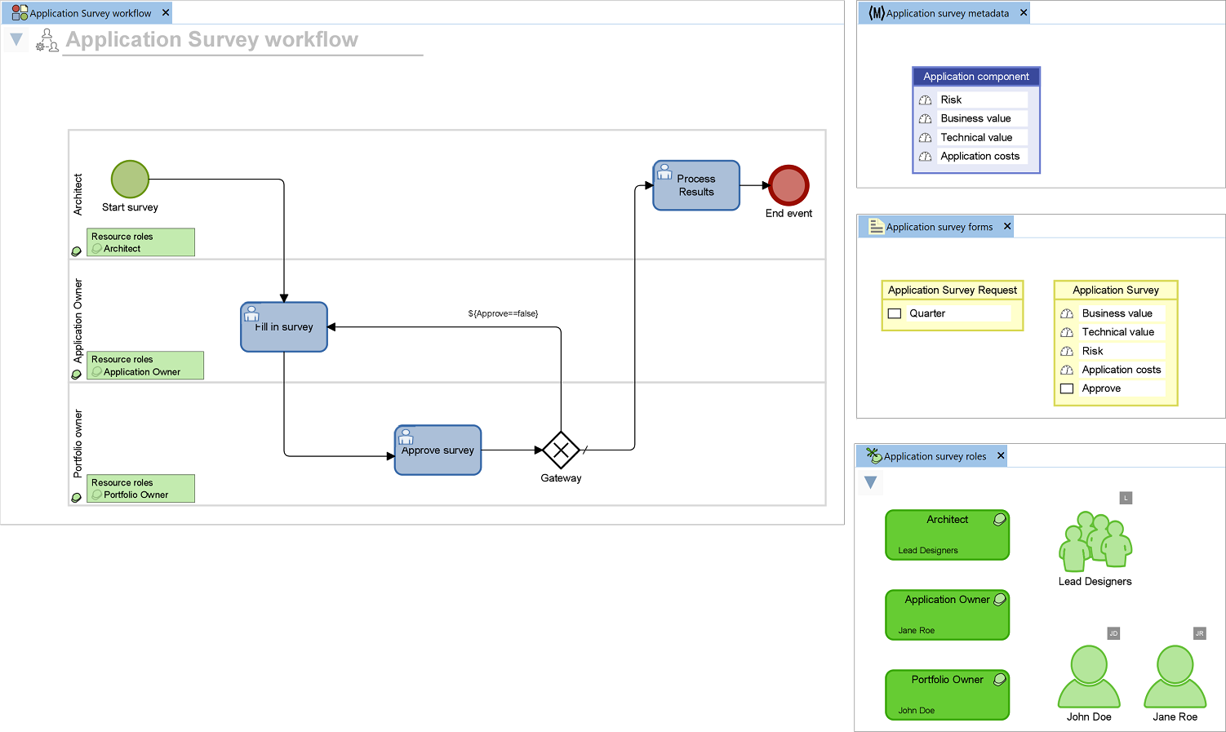
Task: Collapse the Application survey roles panel
Action: [x=870, y=482]
